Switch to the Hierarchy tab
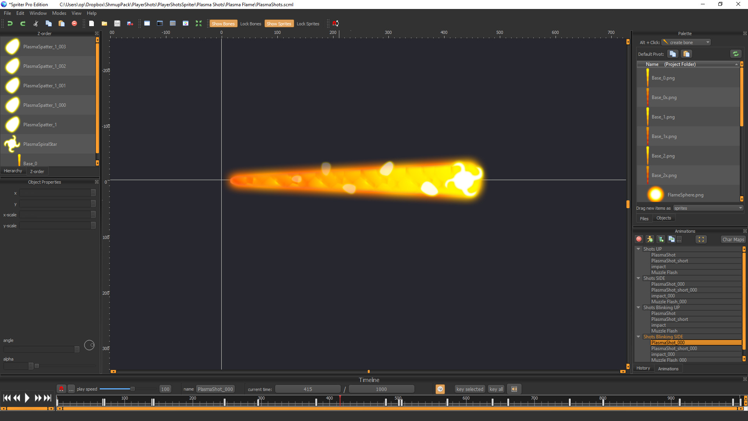 (x=13, y=171)
